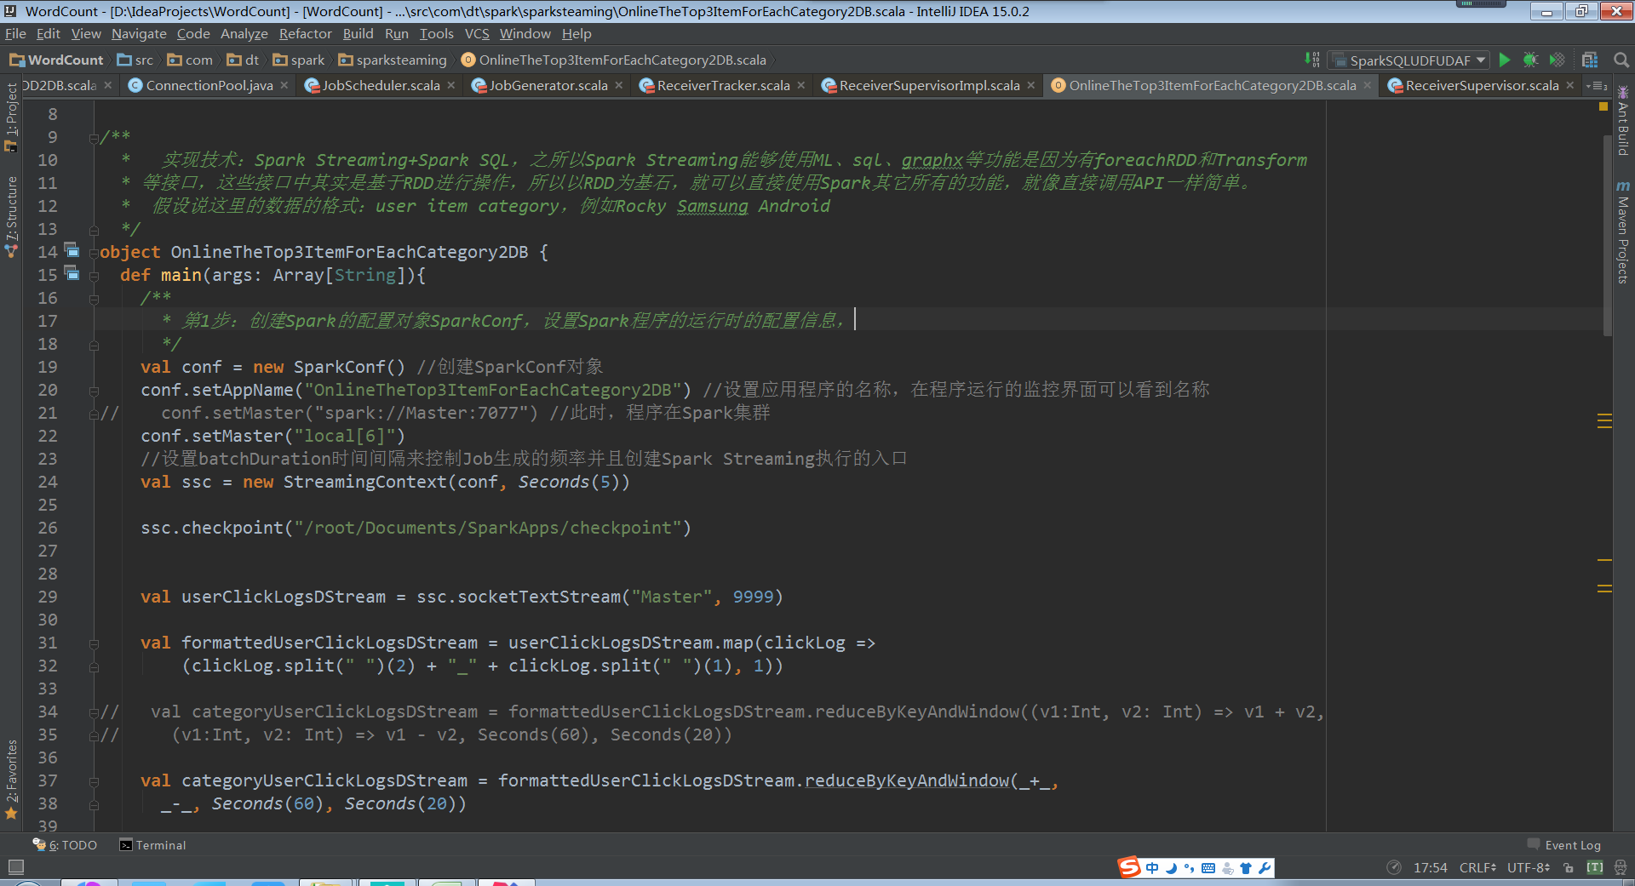Open the Project tool window side tab
The width and height of the screenshot is (1635, 886).
click(x=11, y=117)
